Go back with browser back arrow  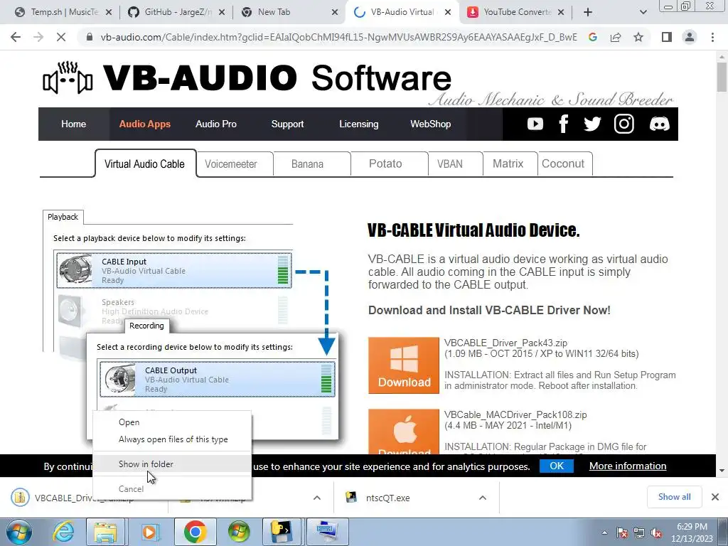coord(16,37)
